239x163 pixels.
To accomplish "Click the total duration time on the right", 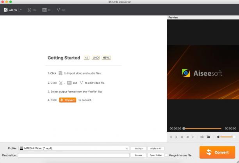I will click(230, 128).
